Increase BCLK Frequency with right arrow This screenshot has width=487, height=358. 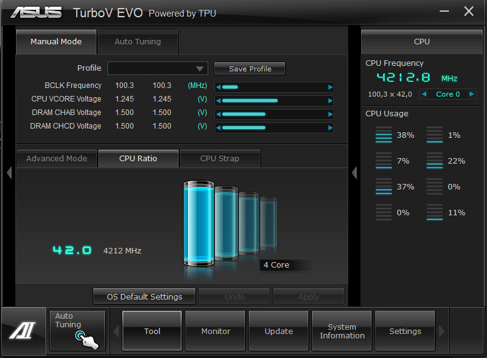click(330, 87)
